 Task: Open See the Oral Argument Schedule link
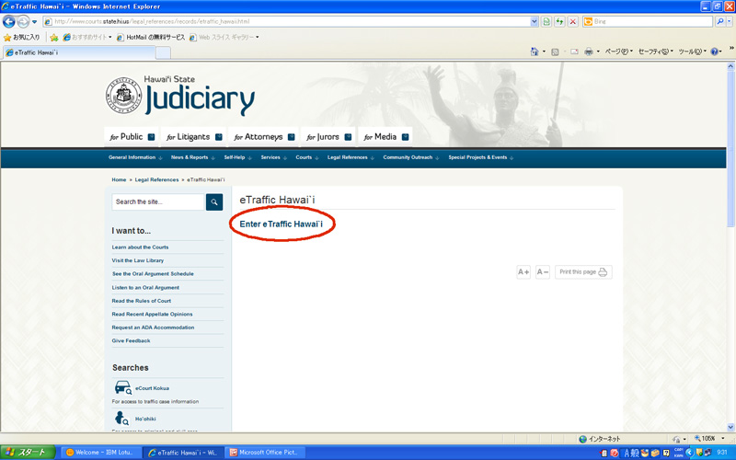(153, 273)
